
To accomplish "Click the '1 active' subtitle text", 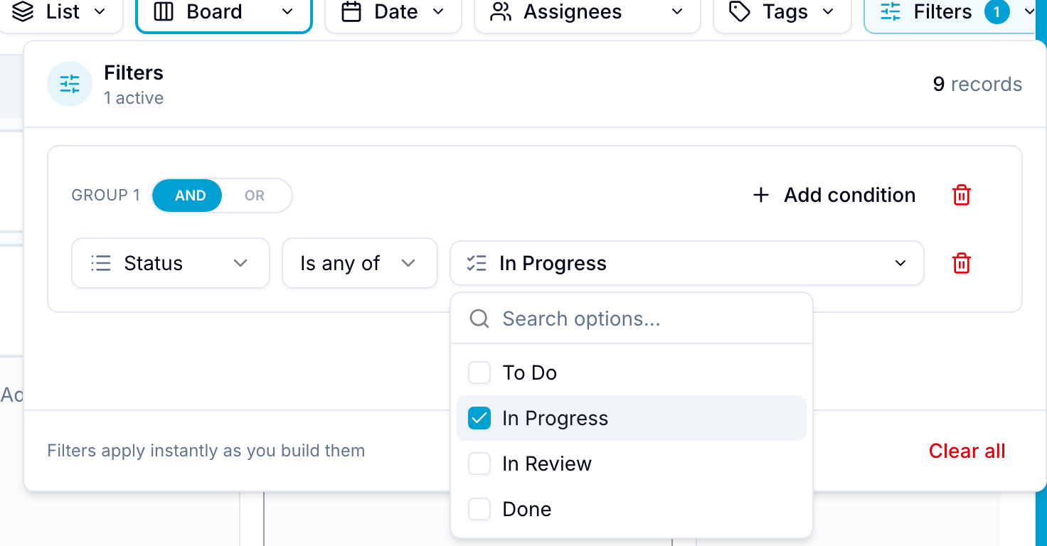I will click(134, 98).
